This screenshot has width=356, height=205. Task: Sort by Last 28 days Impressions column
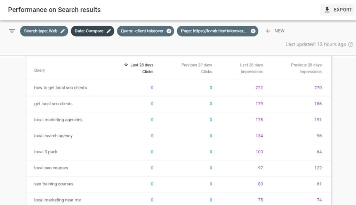coord(251,68)
